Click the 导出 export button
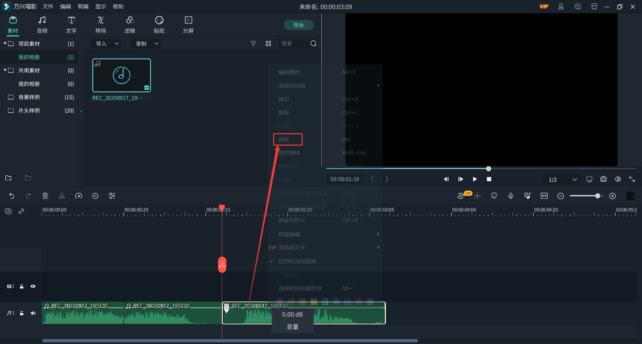The height and width of the screenshot is (344, 642). point(298,25)
